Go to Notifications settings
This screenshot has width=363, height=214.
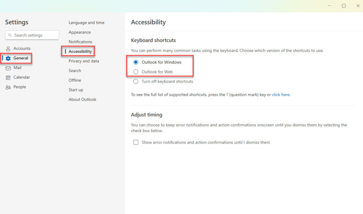pyautogui.click(x=80, y=42)
